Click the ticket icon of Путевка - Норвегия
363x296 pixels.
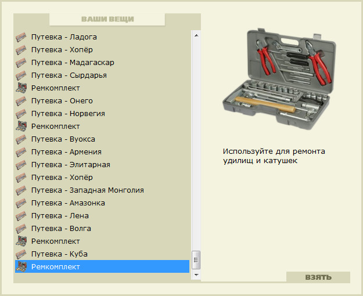pyautogui.click(x=21, y=114)
